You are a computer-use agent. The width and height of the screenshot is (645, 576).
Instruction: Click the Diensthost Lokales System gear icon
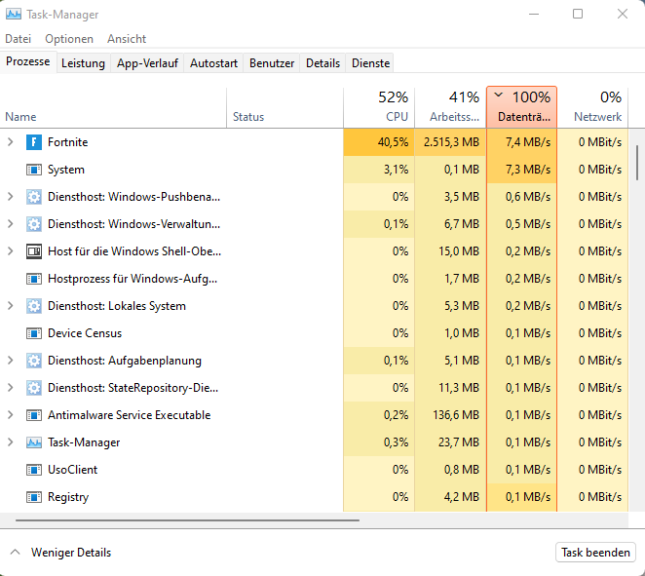[34, 306]
